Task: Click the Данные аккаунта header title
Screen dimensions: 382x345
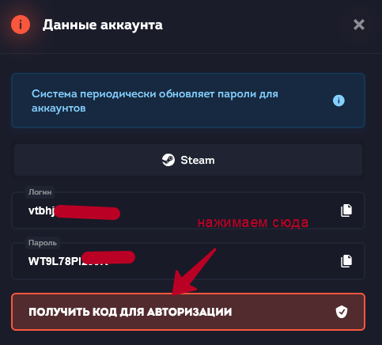Action: (103, 25)
